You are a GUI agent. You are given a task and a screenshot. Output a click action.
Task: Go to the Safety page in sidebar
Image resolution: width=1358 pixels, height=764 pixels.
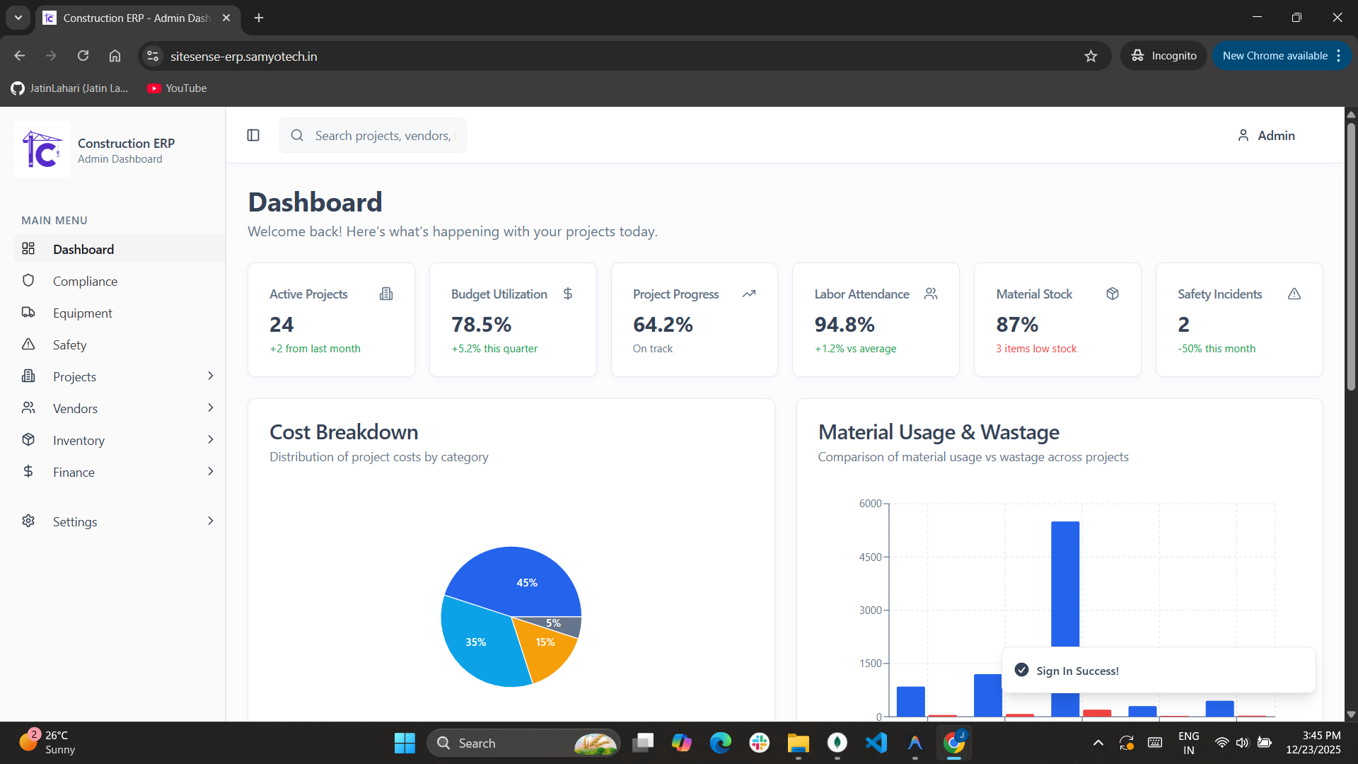coord(69,345)
